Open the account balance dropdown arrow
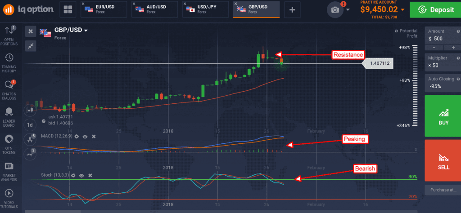This screenshot has width=461, height=213. point(402,10)
